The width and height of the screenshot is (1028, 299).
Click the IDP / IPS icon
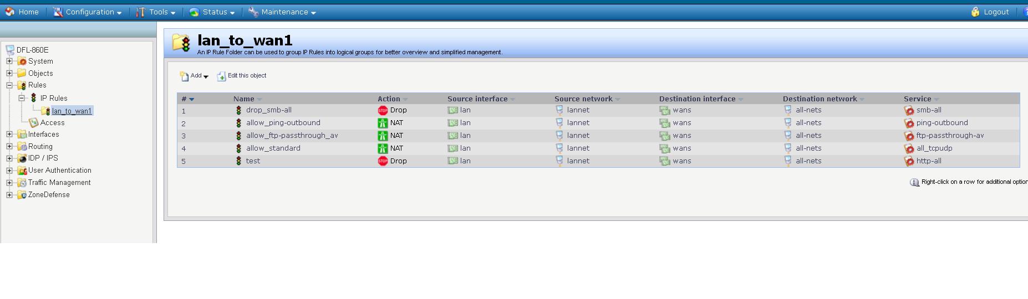coord(22,158)
